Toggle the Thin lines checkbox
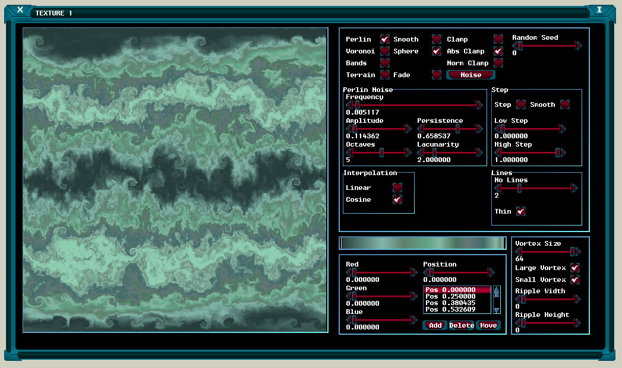622x368 pixels. (x=520, y=211)
